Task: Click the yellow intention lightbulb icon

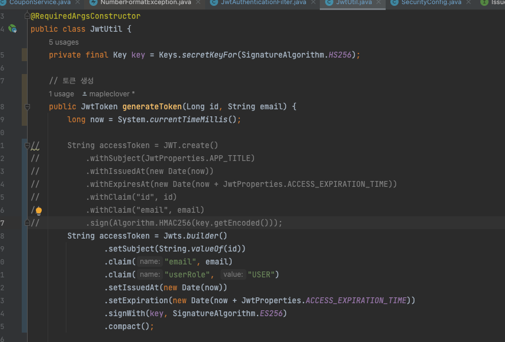Action: pyautogui.click(x=39, y=212)
